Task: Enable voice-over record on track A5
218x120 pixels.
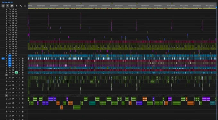Action: (23, 68)
